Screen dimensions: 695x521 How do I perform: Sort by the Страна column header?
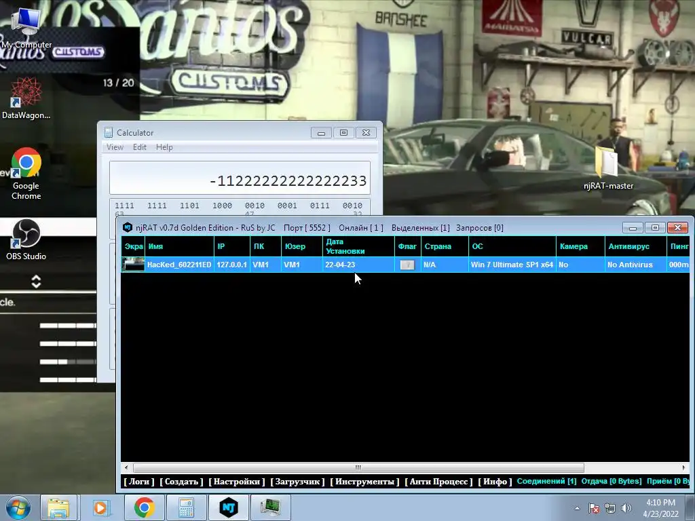click(445, 246)
